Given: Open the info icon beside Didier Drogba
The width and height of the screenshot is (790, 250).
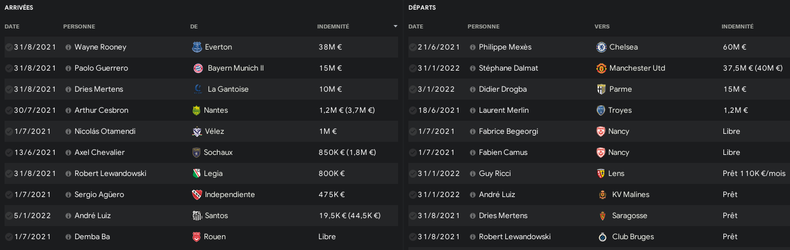Looking at the screenshot, I should pos(473,89).
